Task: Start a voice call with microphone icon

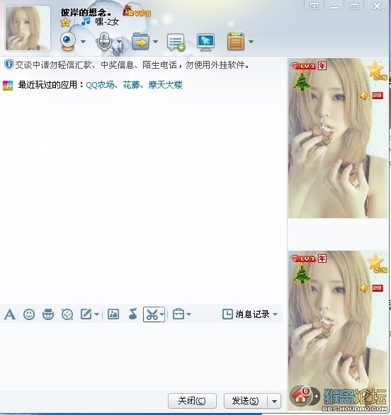Action: point(104,41)
